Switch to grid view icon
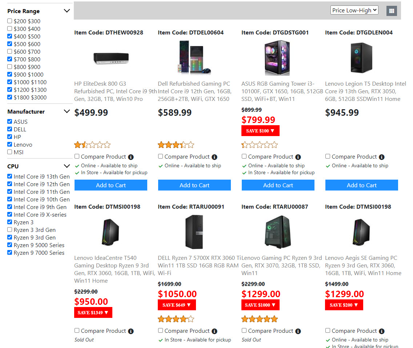Image resolution: width=413 pixels, height=348 pixels. [x=391, y=11]
